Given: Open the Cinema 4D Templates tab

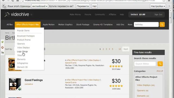Looking at the screenshot, I should point(103,24).
